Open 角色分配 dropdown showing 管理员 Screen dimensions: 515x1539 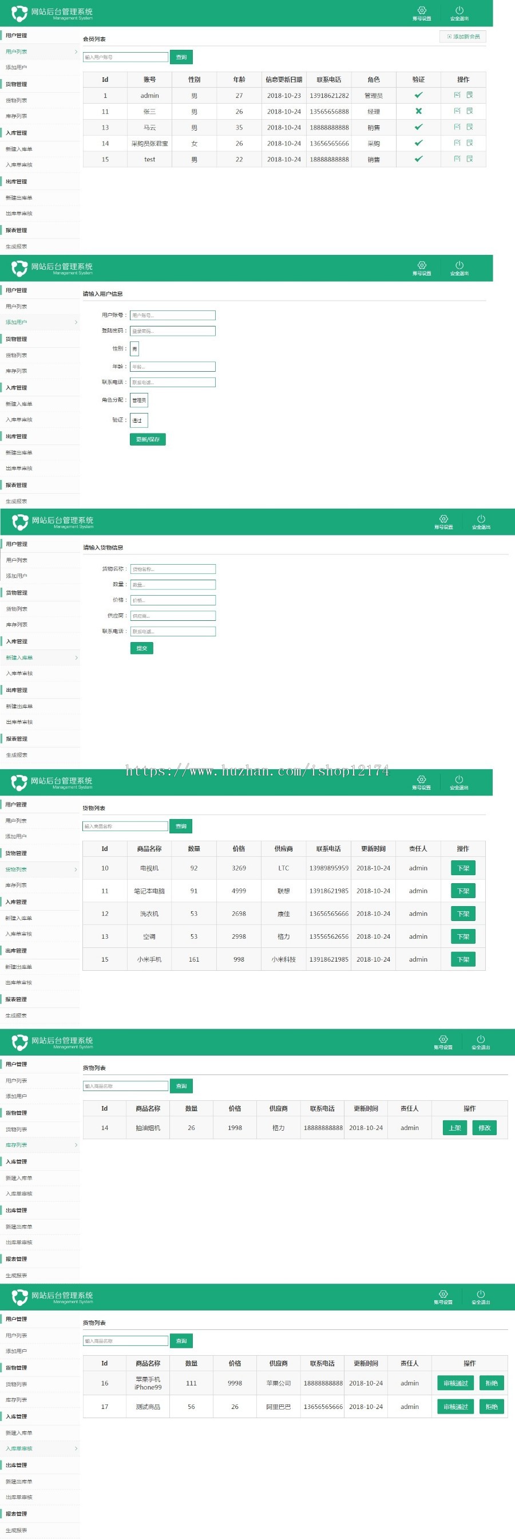(x=138, y=400)
